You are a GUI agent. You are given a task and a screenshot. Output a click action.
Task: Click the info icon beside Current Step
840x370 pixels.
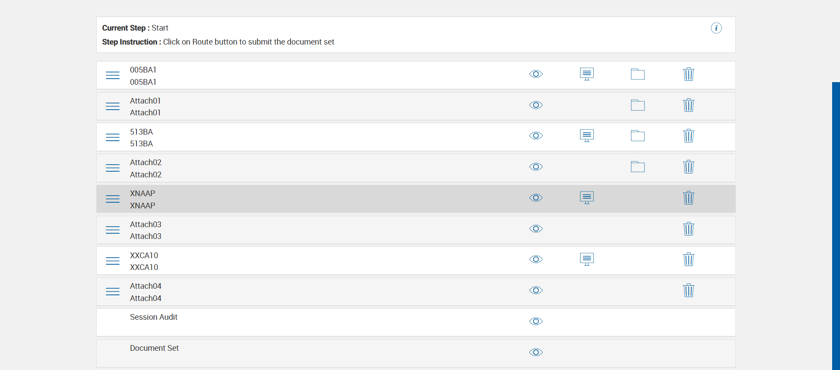tap(716, 28)
